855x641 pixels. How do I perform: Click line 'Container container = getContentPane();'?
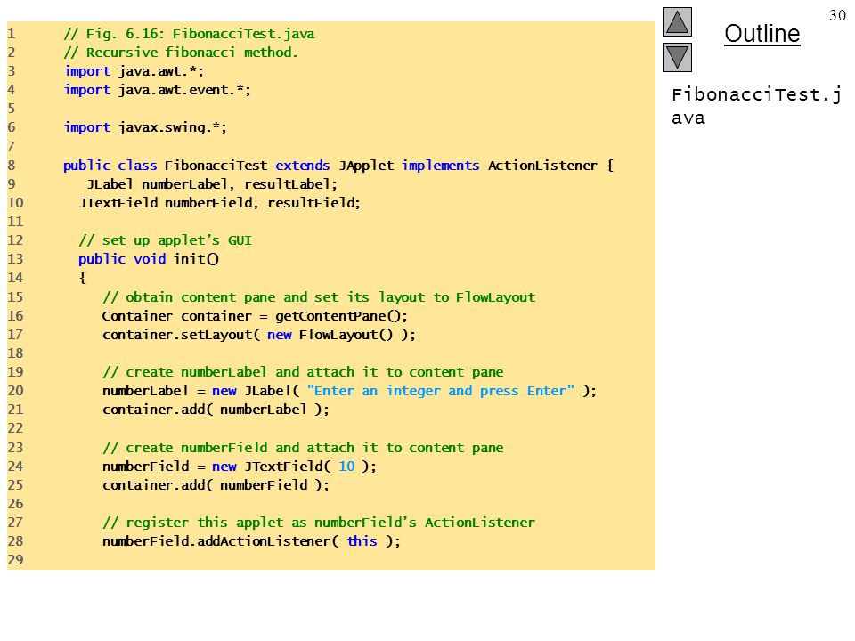click(255, 316)
